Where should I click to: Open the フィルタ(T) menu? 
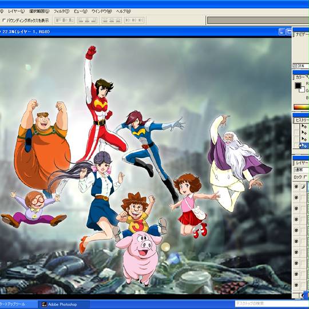tap(61, 11)
